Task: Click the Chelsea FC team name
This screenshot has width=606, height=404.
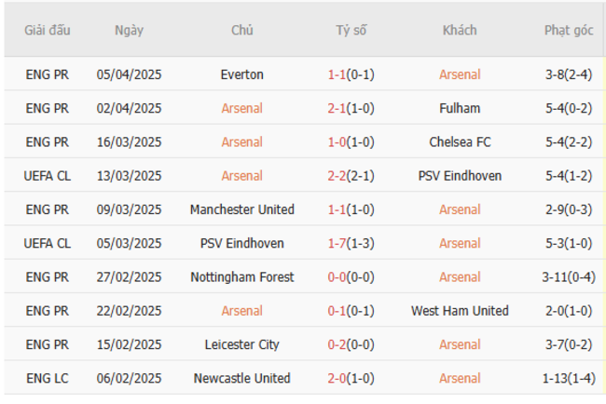Action: pyautogui.click(x=460, y=142)
